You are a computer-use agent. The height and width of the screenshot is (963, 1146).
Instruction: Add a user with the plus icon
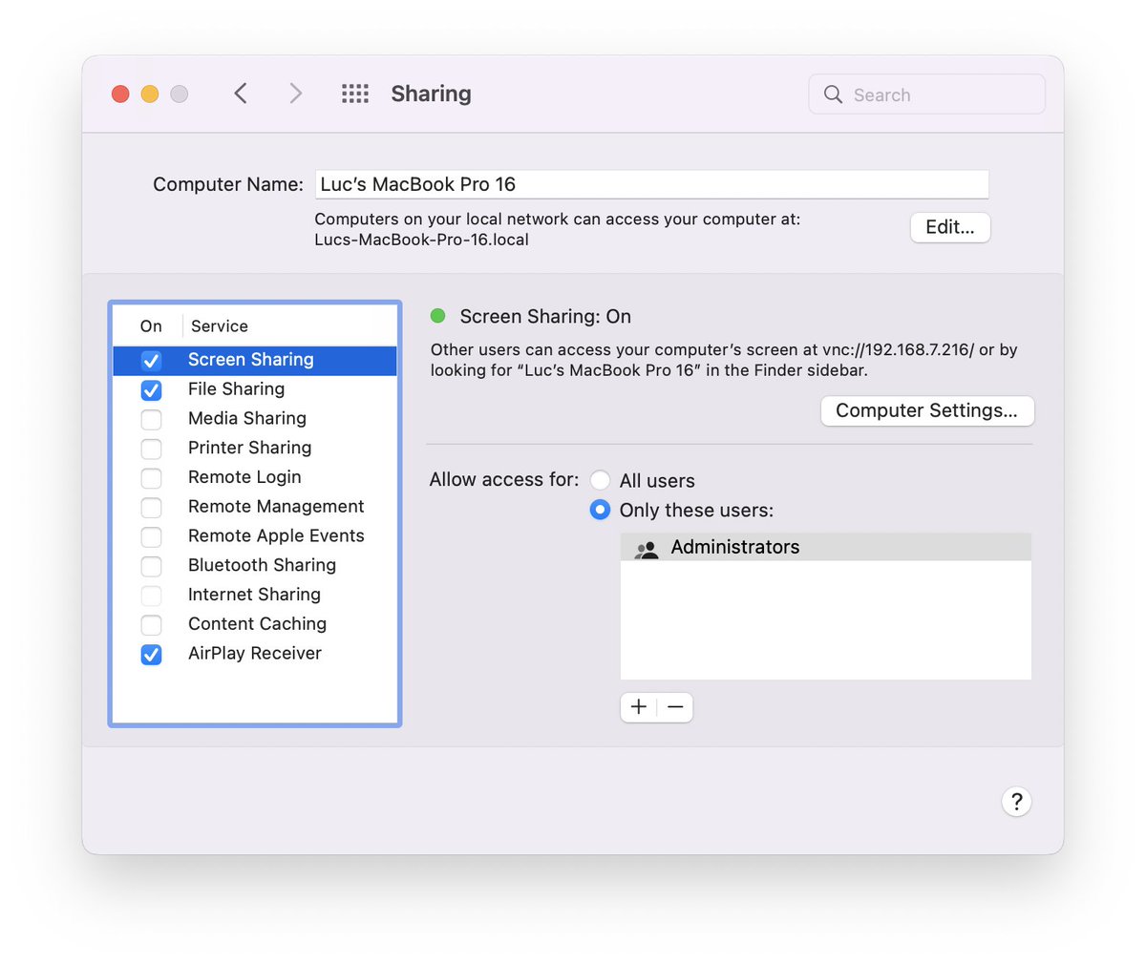[x=638, y=706]
